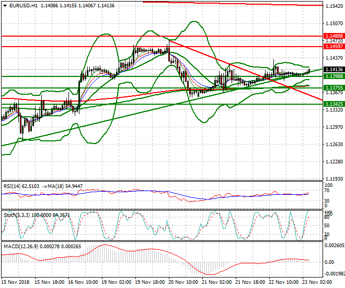
Task: Open the chart menu triangle beside EURUSD,H1
Action: coord(5,6)
